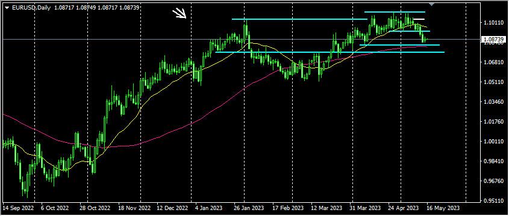Viewport: 509px width, 216px height.
Task: Select the cyan line just below current price
Action: 399,45
